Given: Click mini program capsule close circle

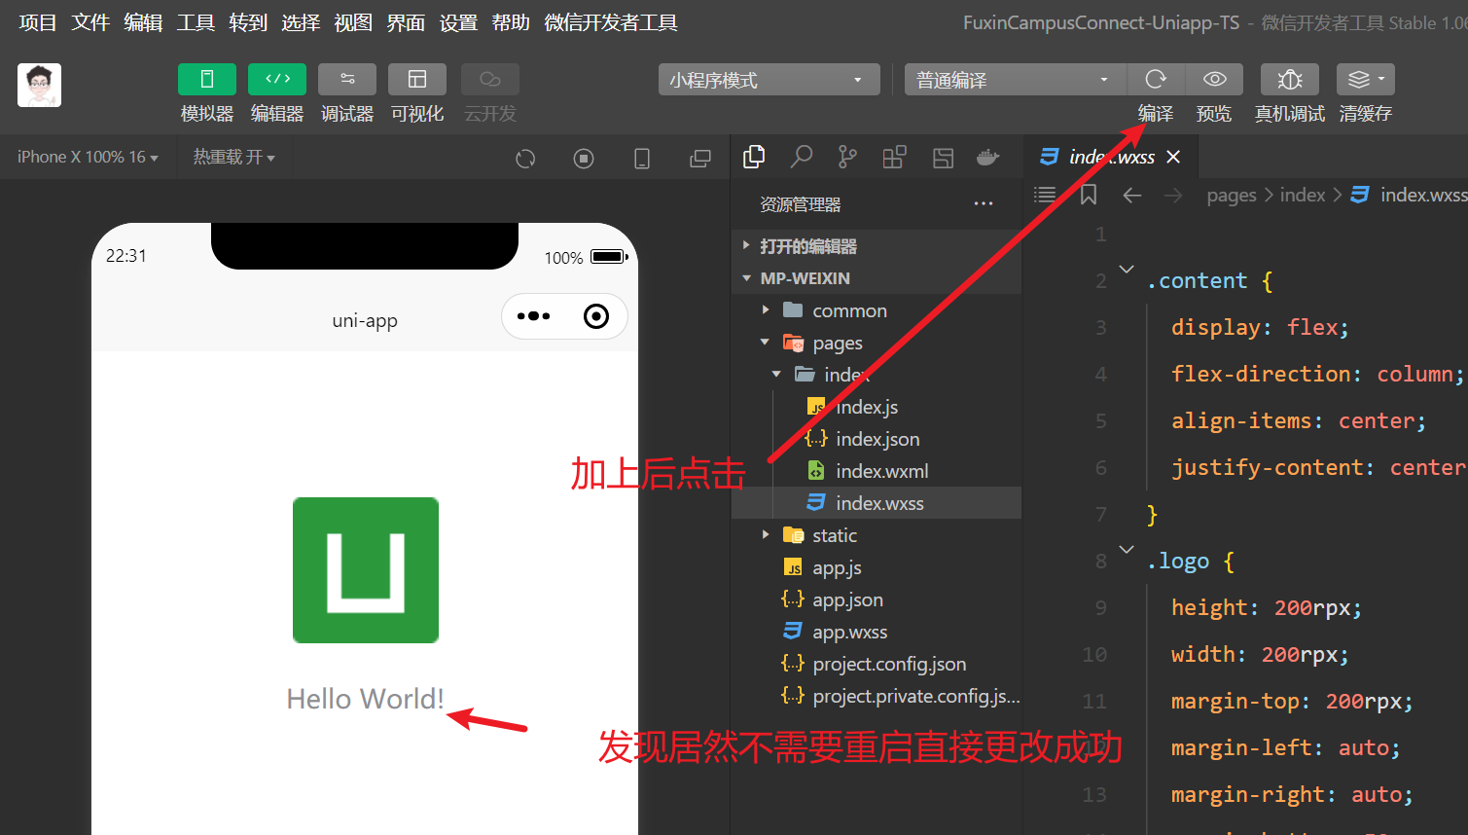Looking at the screenshot, I should (x=596, y=316).
